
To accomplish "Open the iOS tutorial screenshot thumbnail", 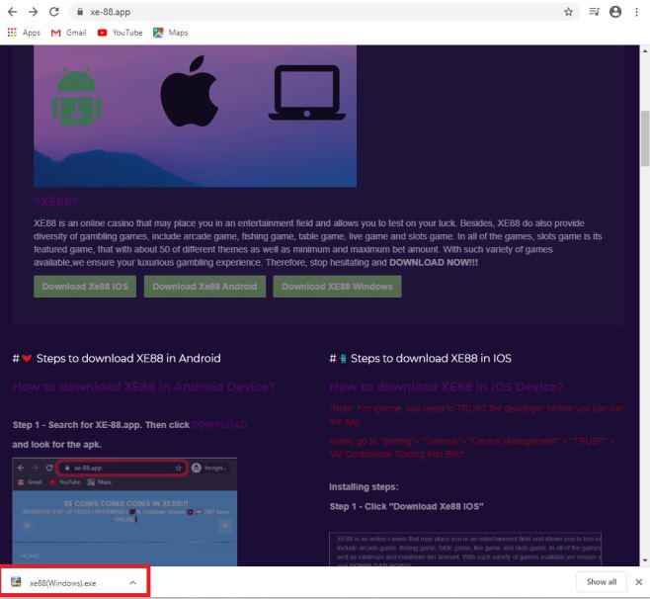I will coord(465,550).
